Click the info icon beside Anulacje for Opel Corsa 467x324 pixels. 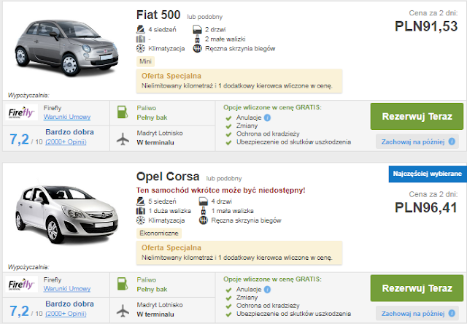coord(268,288)
